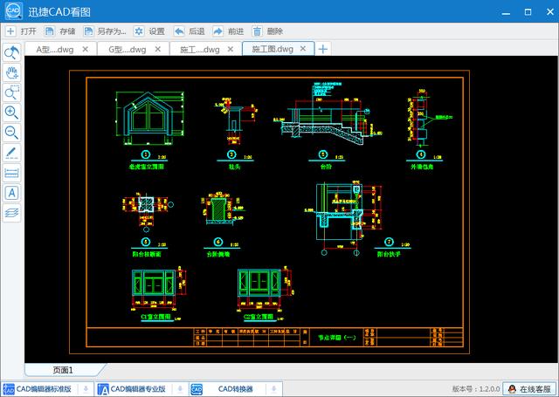559x397 pixels.
Task: Download CAD编辑器专业版 with its down arrow
Action: point(181,389)
